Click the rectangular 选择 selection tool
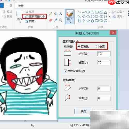The height and width of the screenshot is (129, 129). pyautogui.click(x=20, y=14)
